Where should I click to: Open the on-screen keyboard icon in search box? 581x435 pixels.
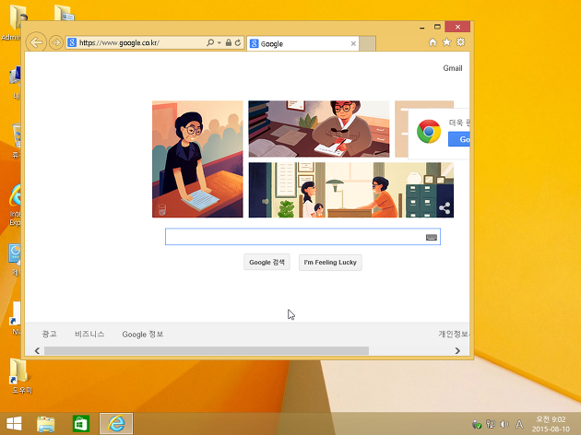point(432,237)
